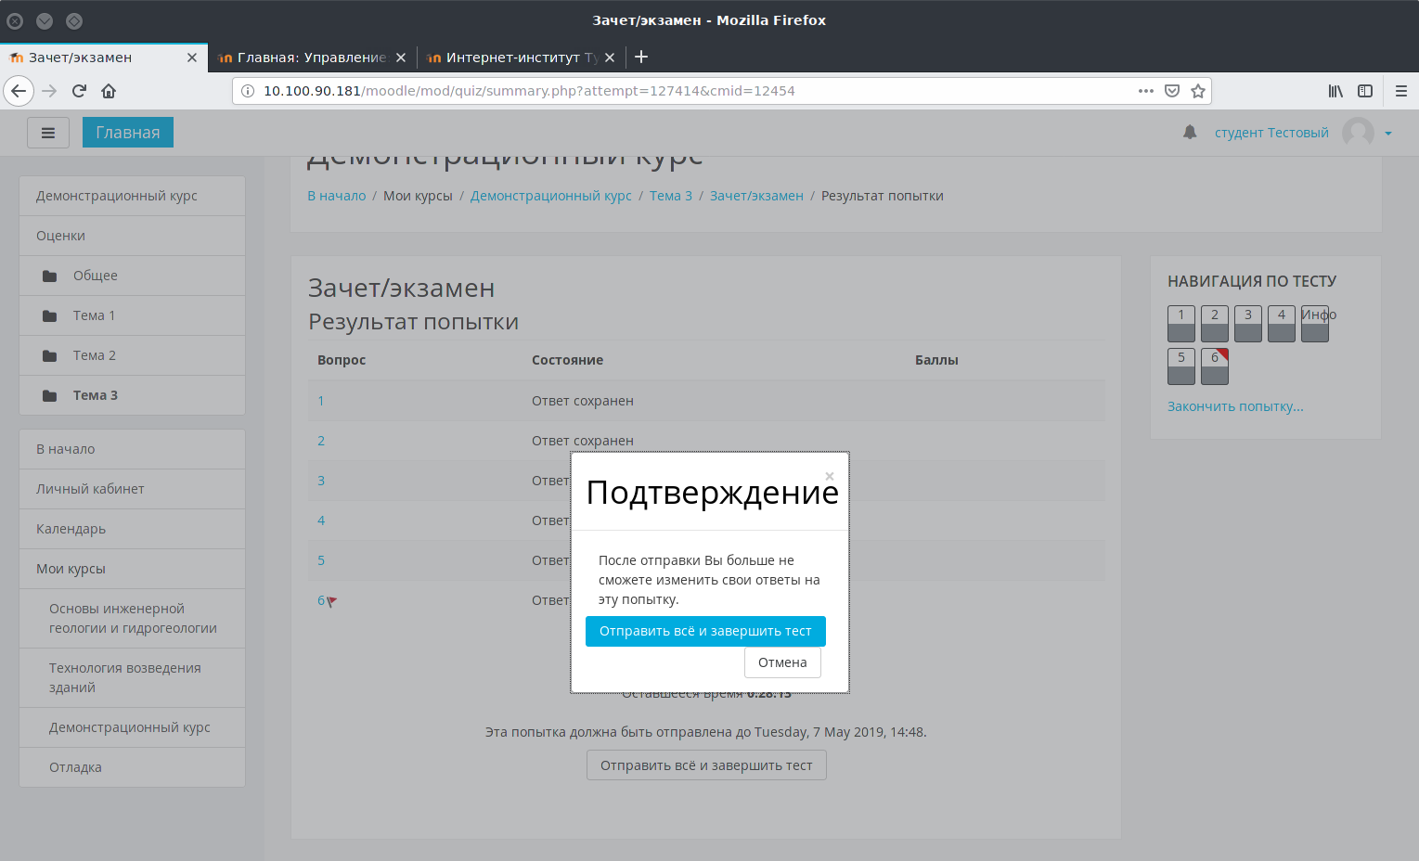The height and width of the screenshot is (861, 1419).
Task: Switch to the Интернет-институт tab
Action: 521,58
